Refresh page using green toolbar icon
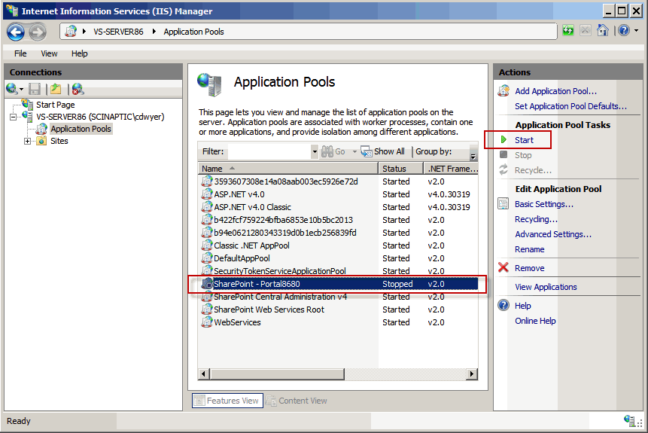The image size is (648, 433). (568, 30)
